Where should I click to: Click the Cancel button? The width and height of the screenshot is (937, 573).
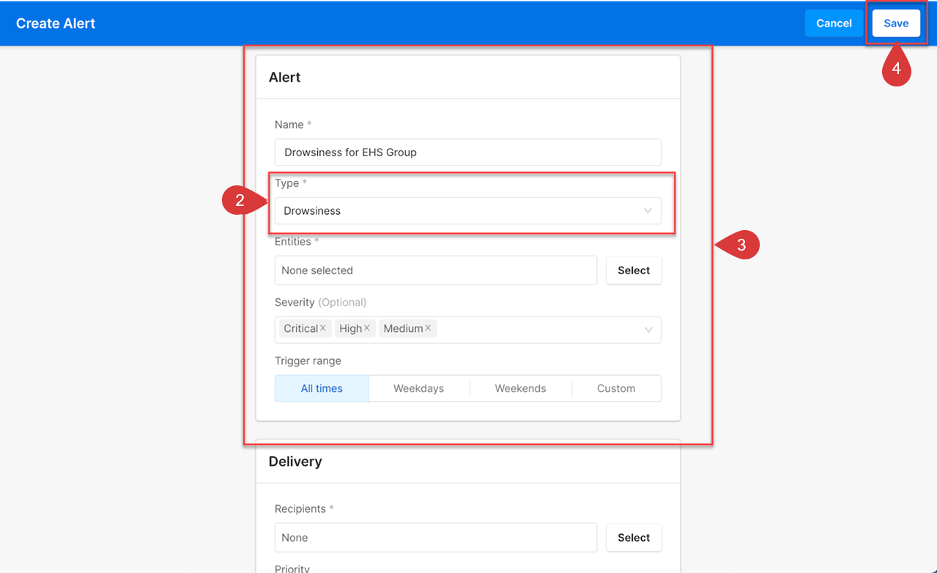point(834,23)
